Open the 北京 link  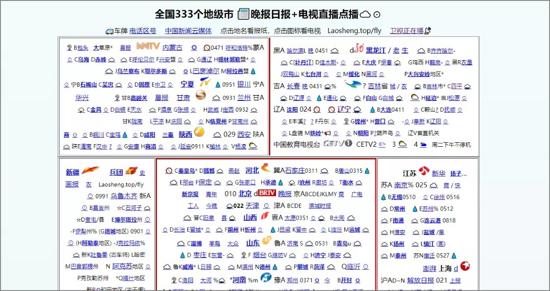tap(245, 194)
